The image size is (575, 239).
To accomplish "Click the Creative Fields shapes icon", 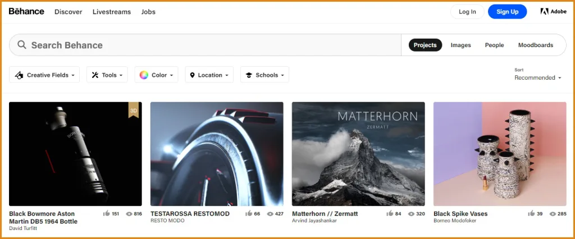I will [x=19, y=75].
